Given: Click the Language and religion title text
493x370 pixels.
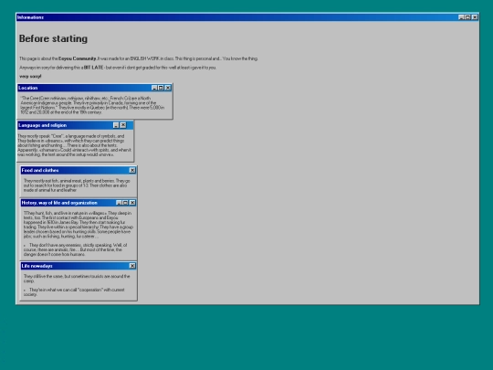Looking at the screenshot, I should tap(42, 125).
